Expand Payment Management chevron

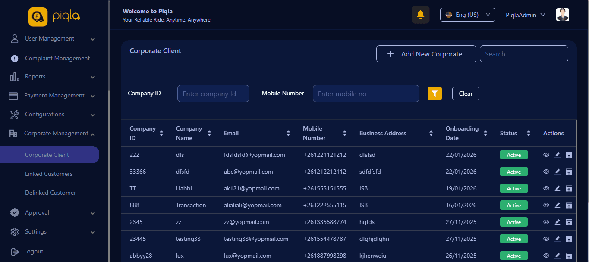[x=93, y=96]
